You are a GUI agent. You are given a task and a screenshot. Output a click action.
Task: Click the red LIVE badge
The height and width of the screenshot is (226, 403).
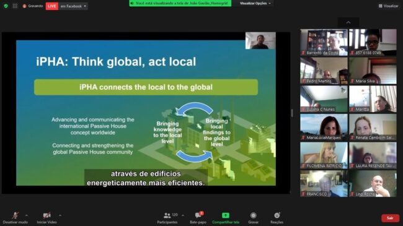click(52, 6)
